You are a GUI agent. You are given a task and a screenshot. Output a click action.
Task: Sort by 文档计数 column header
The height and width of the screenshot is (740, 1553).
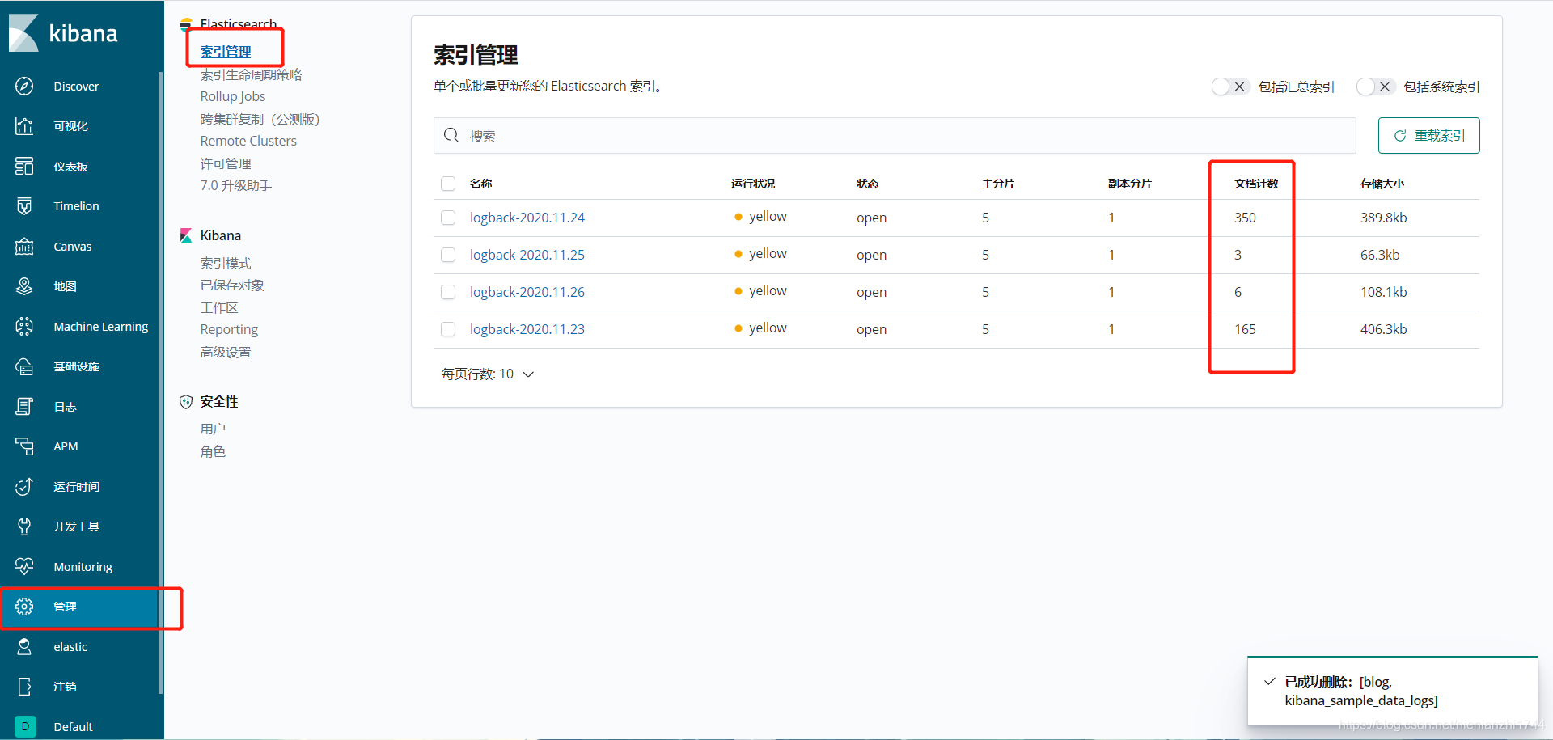coord(1256,184)
